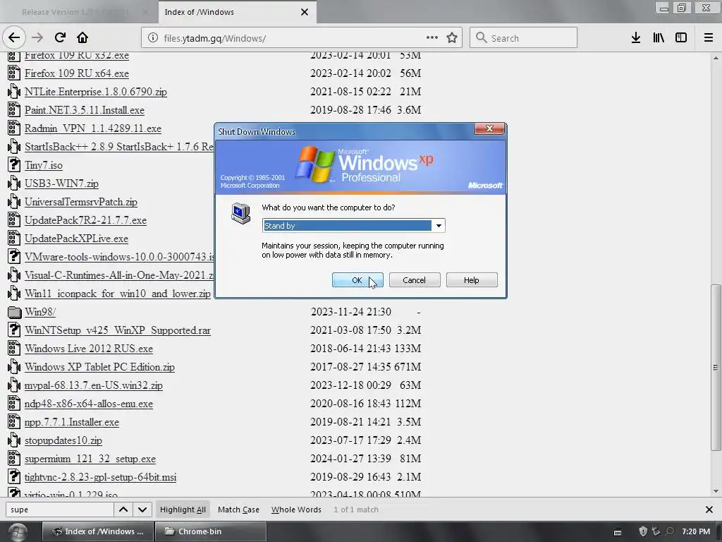722x542 pixels.
Task: Click the icon beside Paint.NET.3.5.11.Install.exe
Action: (14, 109)
